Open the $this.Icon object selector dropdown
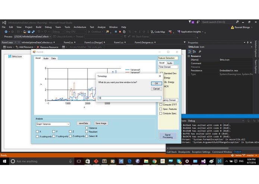Screen dimensions: 259x184 (x=252, y=47)
